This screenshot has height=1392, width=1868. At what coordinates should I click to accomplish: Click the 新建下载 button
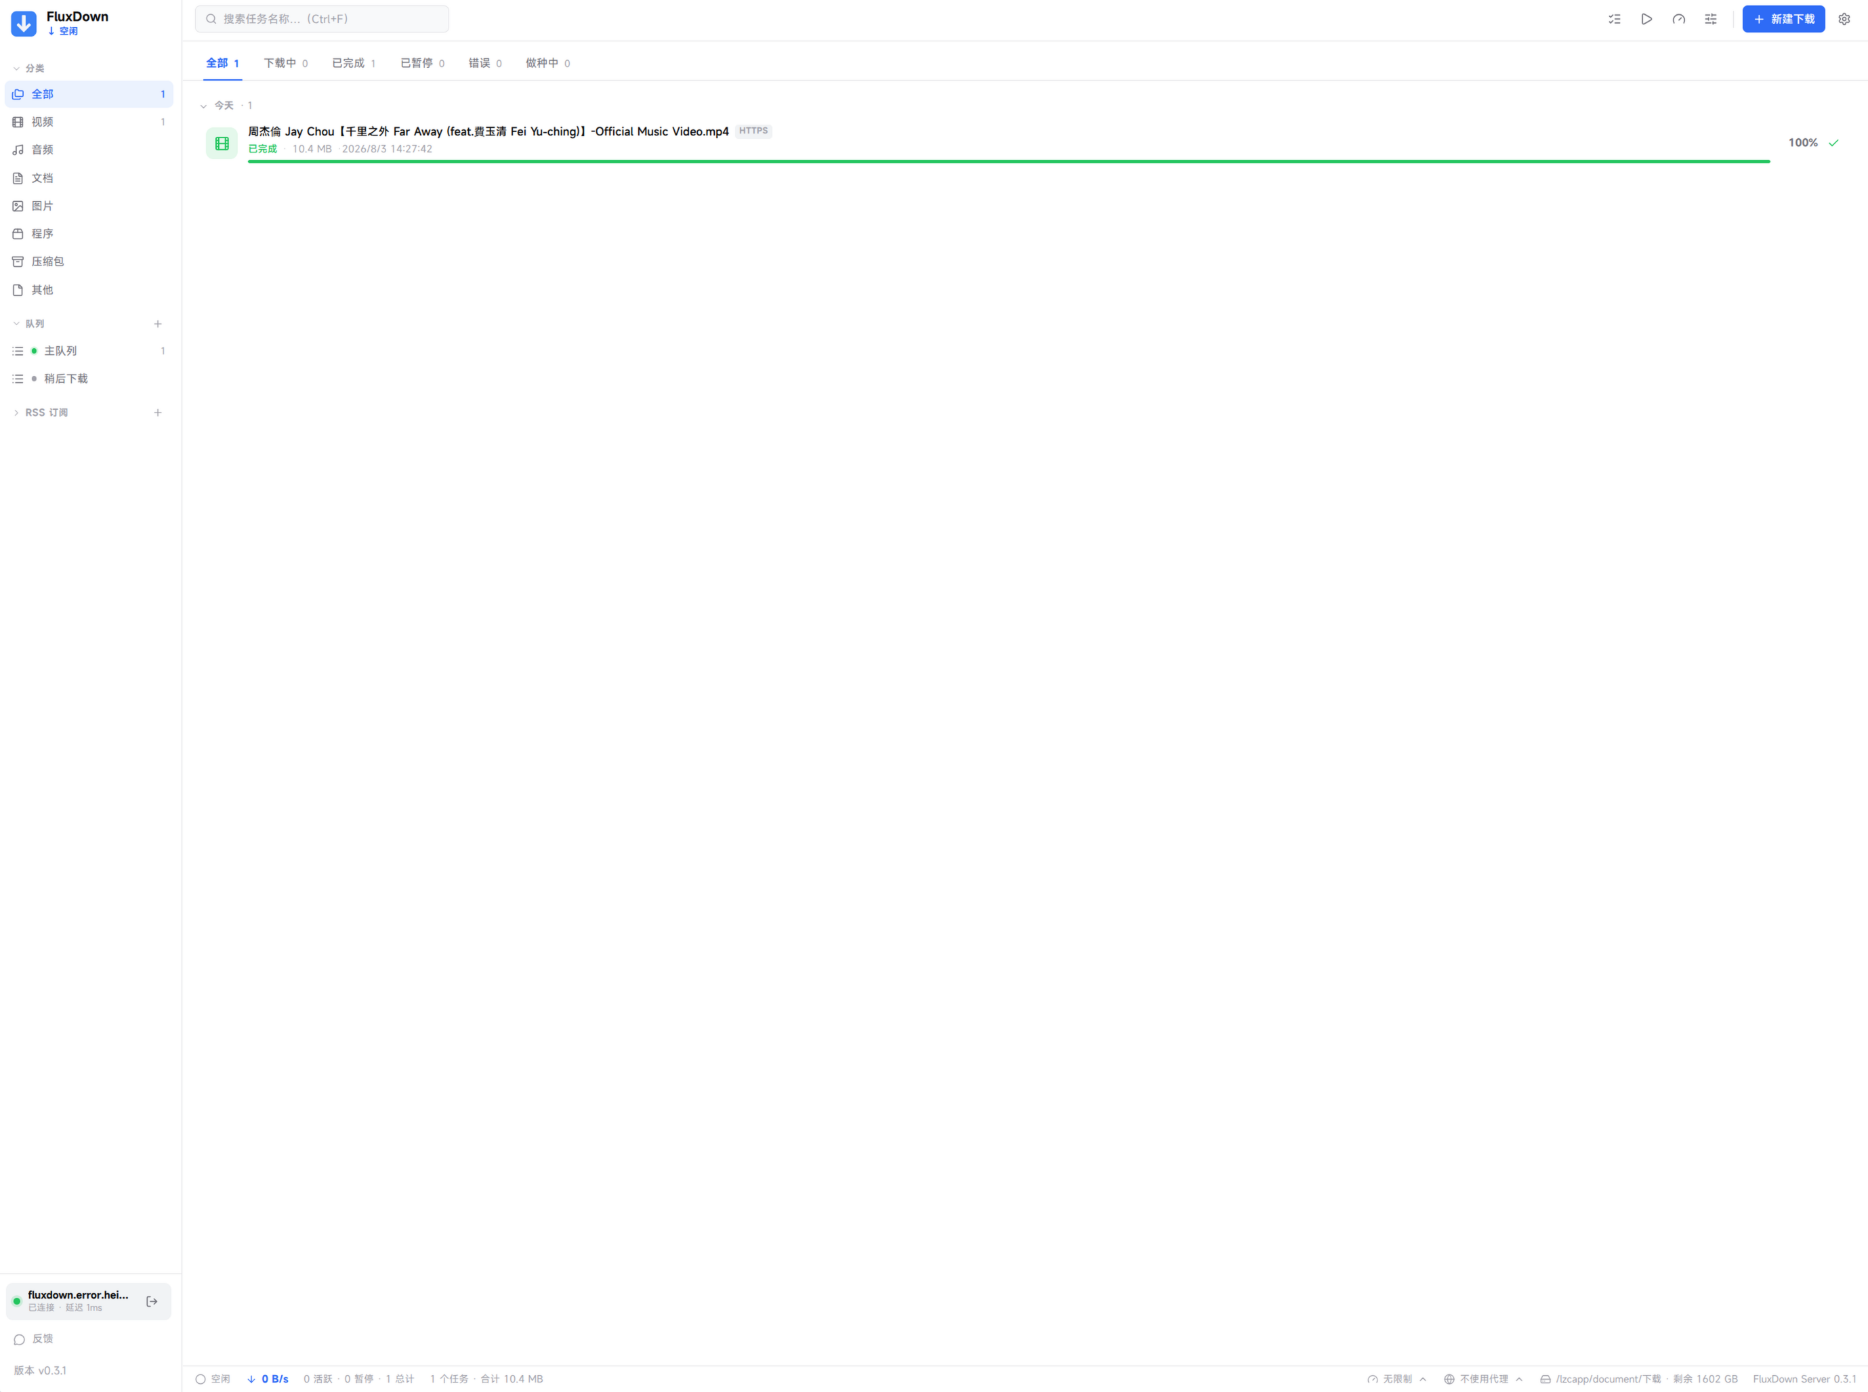click(x=1784, y=18)
